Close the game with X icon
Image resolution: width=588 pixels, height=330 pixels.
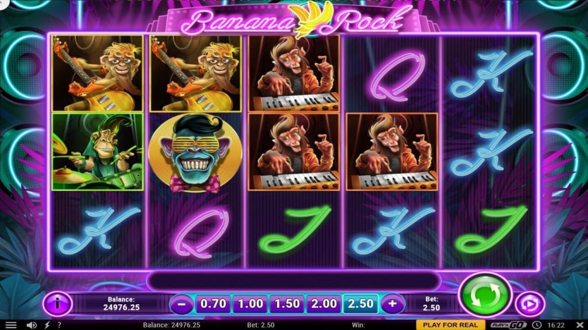[x=580, y=325]
